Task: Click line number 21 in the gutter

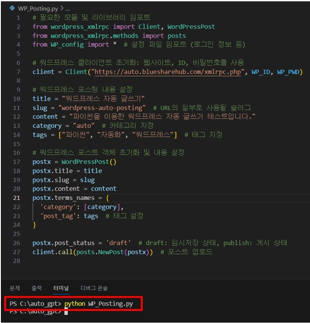Action: 17,198
